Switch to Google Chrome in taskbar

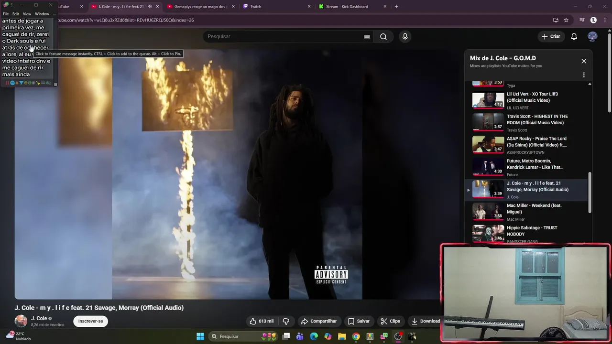click(356, 336)
